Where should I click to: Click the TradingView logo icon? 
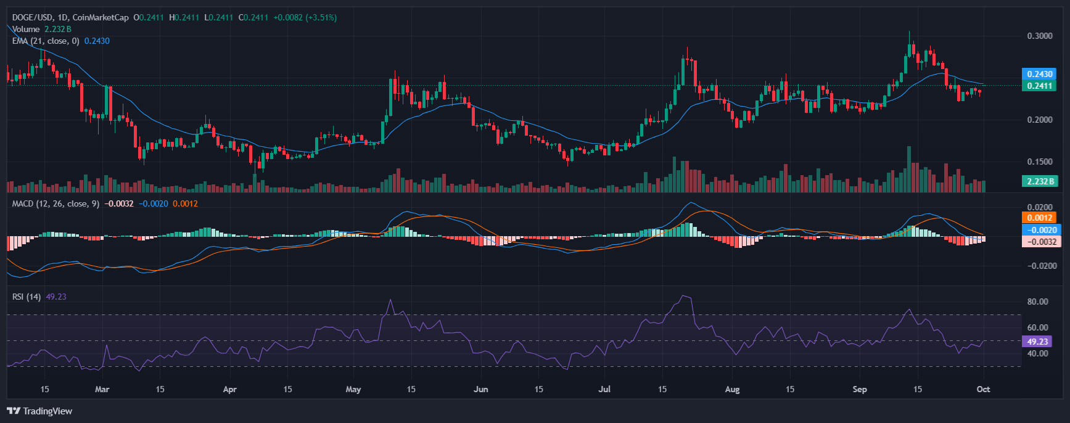coord(14,411)
